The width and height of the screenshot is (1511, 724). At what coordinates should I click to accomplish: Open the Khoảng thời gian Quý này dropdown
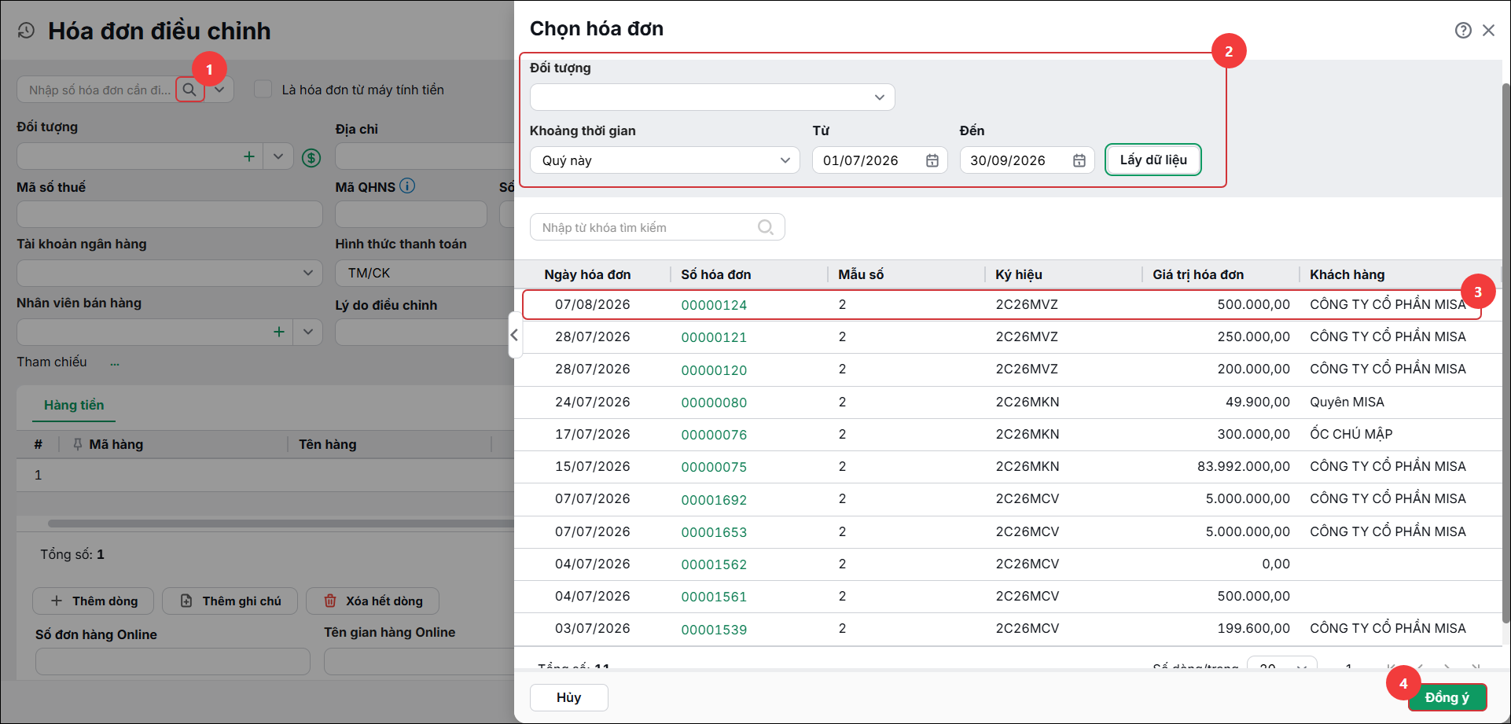[664, 160]
